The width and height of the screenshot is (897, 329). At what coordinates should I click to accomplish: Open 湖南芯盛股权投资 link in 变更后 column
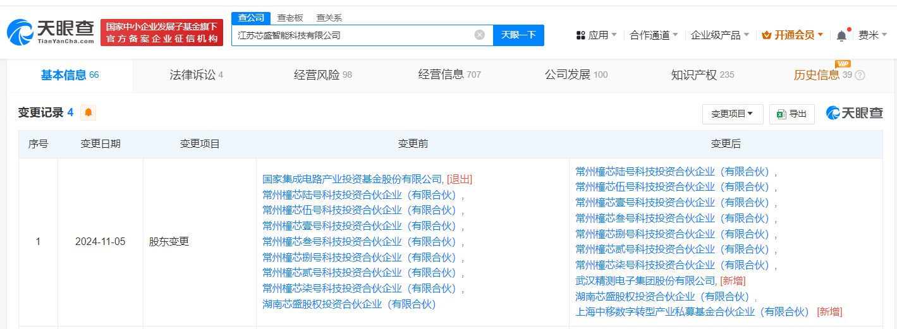[x=662, y=296]
